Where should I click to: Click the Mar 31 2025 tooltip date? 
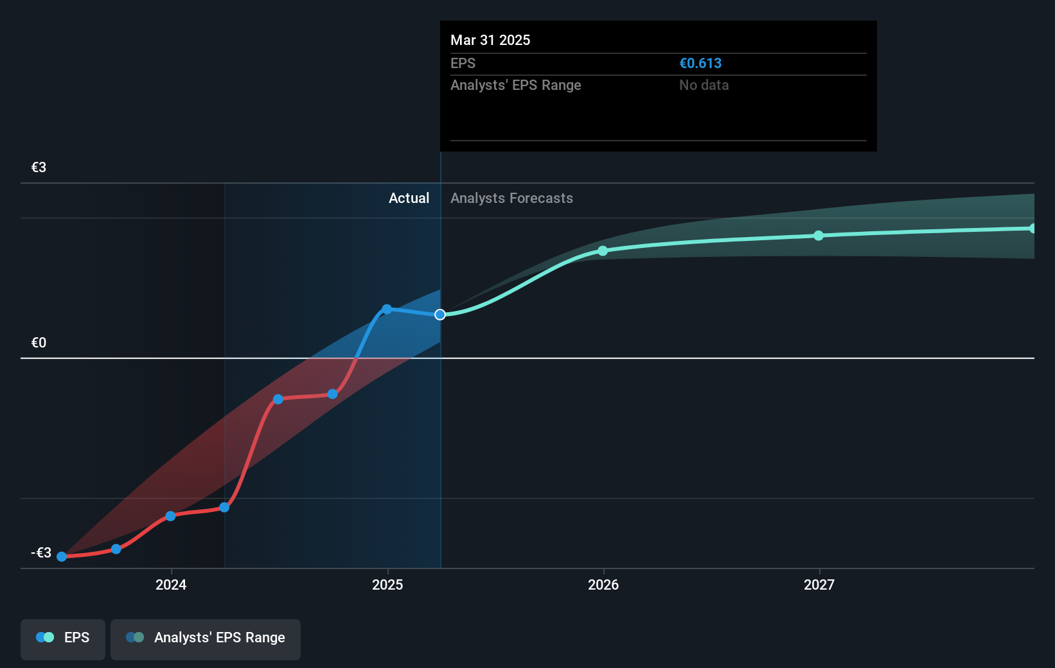point(490,40)
